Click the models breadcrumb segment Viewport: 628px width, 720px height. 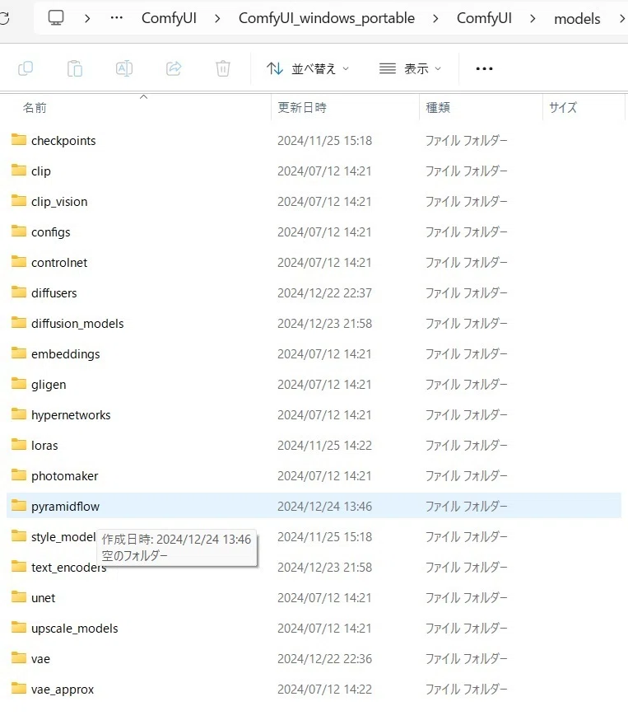pos(577,19)
